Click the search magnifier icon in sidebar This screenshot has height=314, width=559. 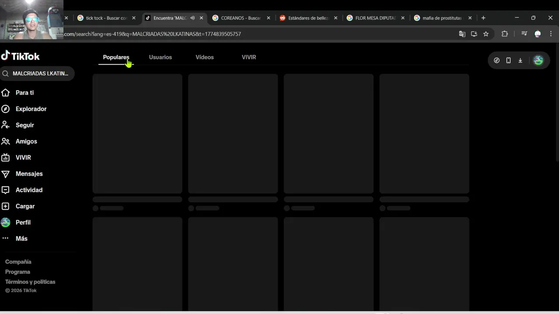coord(5,74)
